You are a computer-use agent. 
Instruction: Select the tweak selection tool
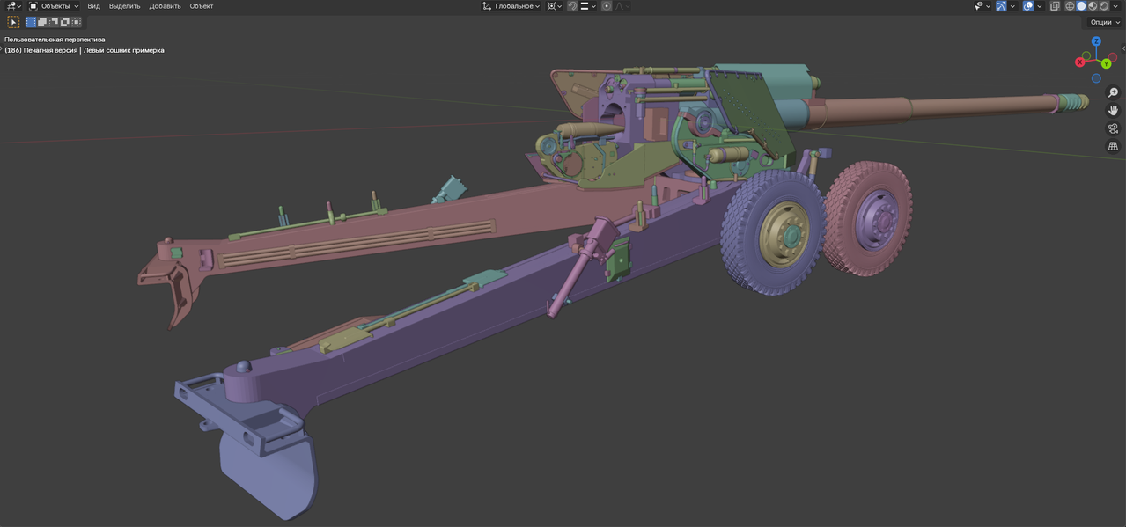point(14,22)
